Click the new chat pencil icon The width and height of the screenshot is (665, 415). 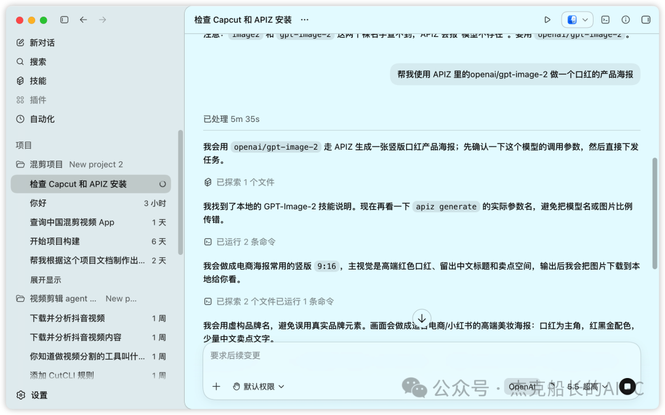coord(20,43)
